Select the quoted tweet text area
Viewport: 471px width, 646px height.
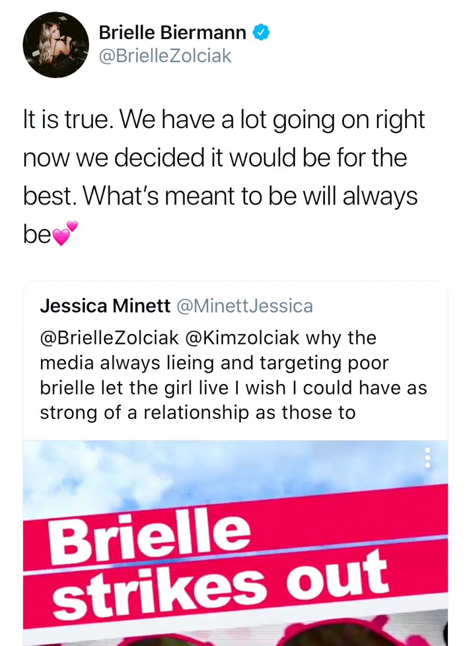(x=233, y=375)
